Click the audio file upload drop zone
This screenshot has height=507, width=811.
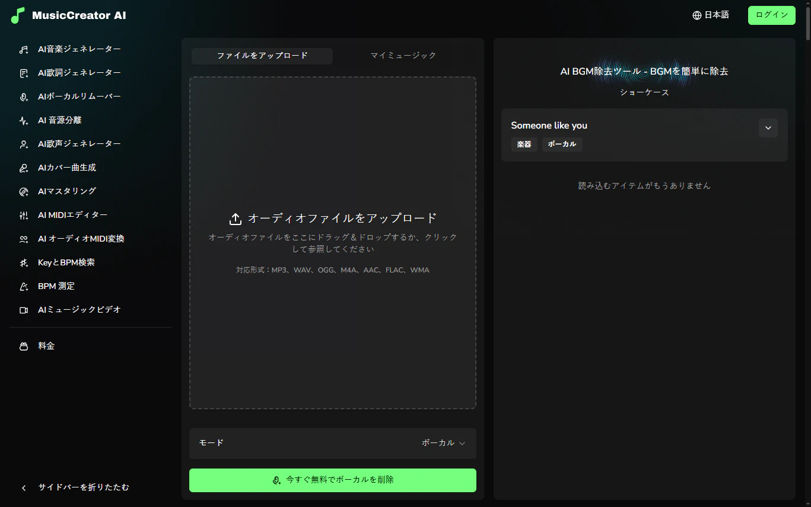click(x=333, y=243)
